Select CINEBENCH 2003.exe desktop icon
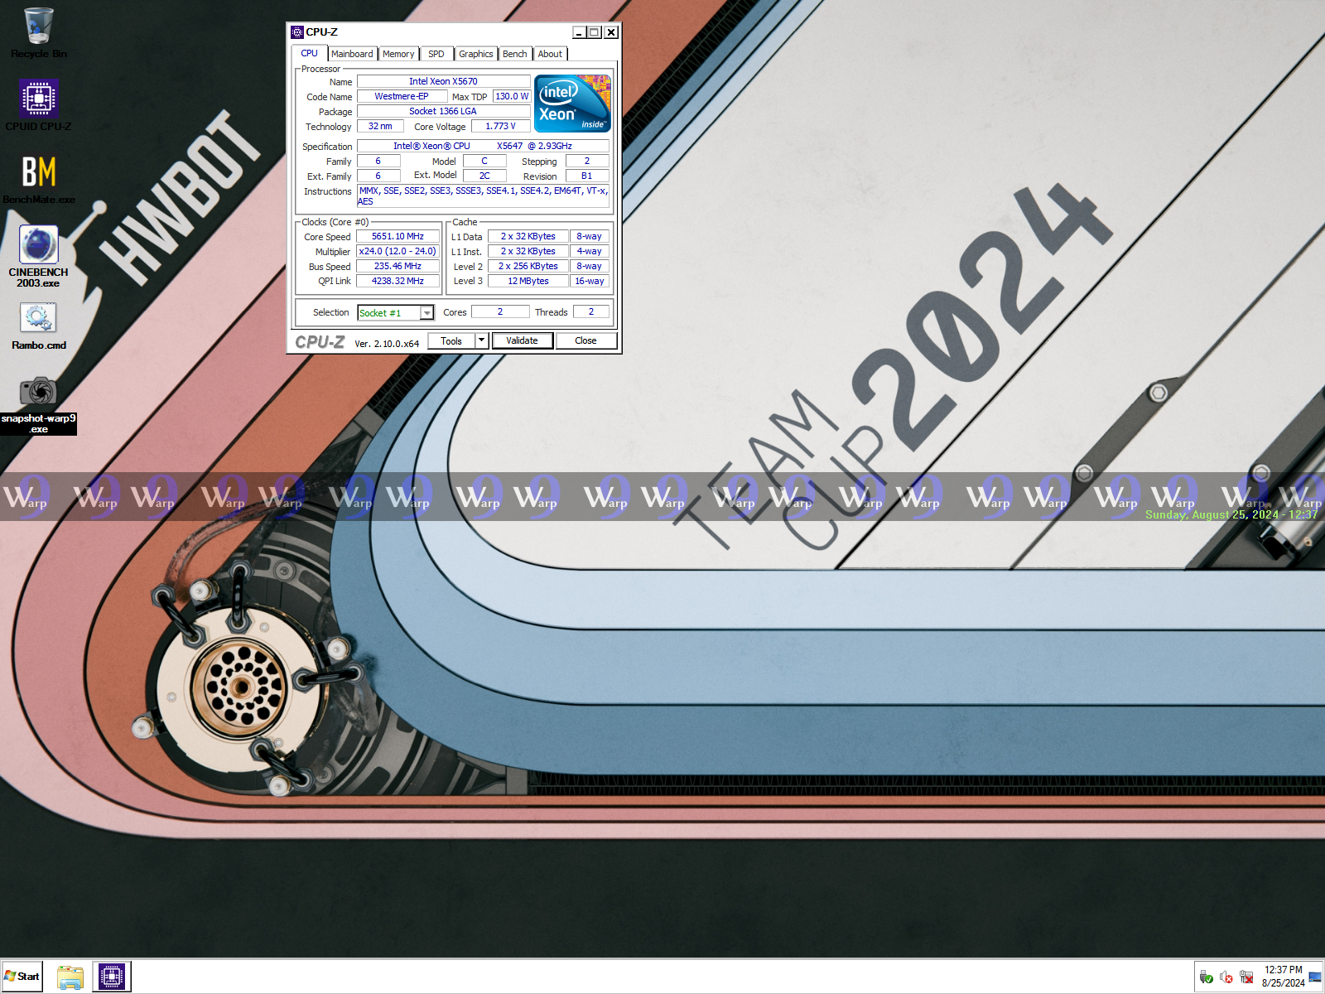This screenshot has width=1325, height=994. (x=38, y=257)
